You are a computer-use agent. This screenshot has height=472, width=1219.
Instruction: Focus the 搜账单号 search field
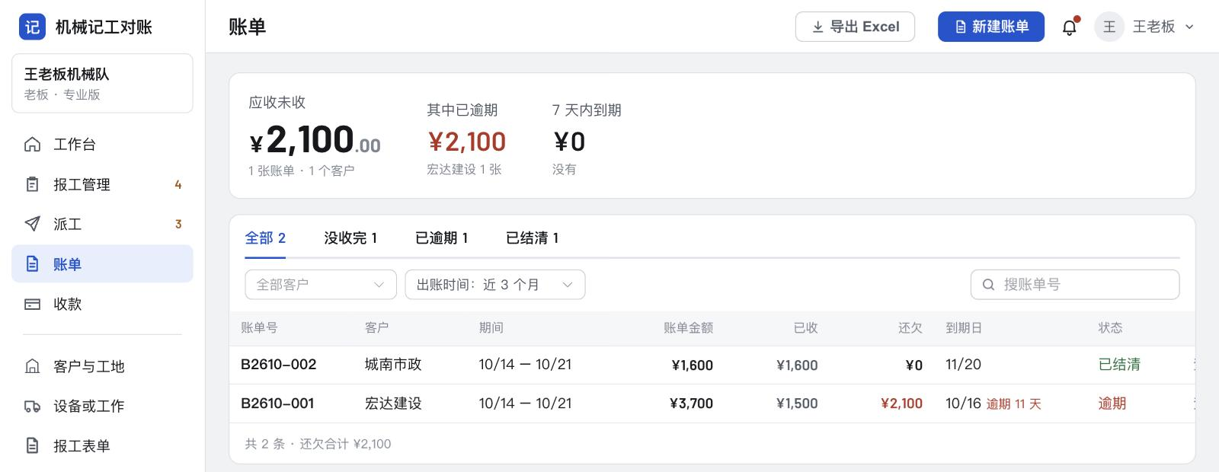[x=1075, y=285]
